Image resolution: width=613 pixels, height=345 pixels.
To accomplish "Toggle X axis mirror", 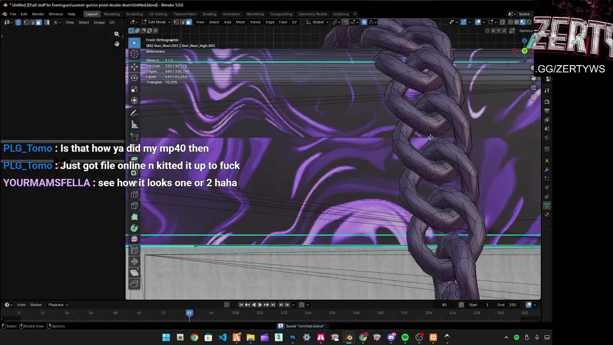I will pos(493,31).
